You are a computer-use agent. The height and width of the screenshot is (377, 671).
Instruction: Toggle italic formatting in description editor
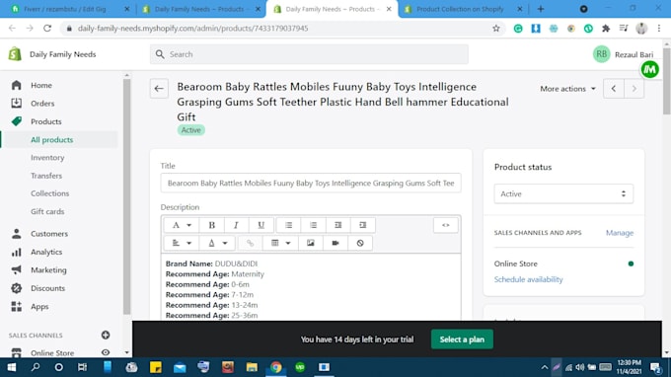(x=236, y=225)
